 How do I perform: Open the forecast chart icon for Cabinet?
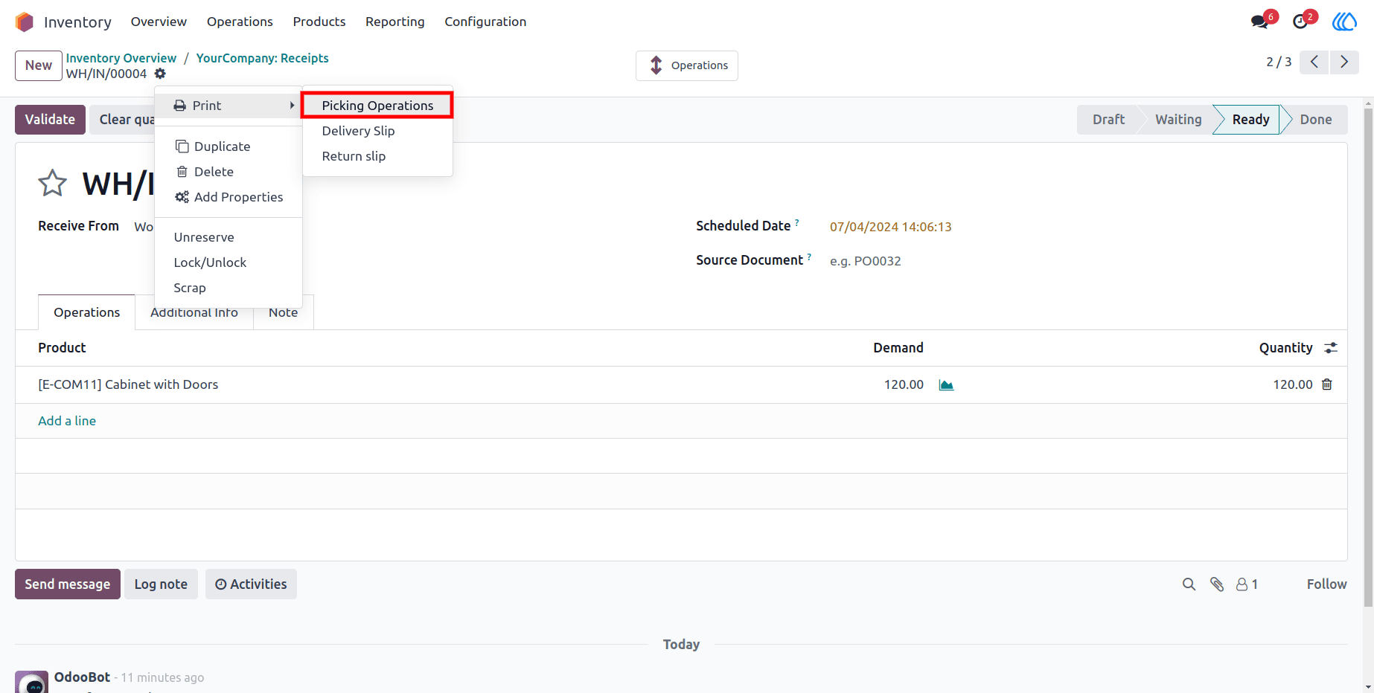946,384
